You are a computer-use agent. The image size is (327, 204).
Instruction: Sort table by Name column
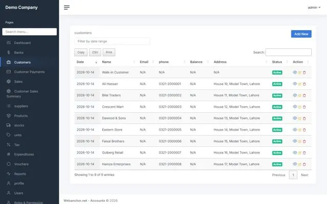(119, 62)
